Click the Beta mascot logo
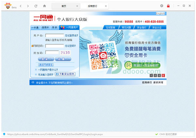This screenshot has height=138, width=196. click(8, 6)
